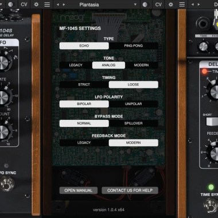
Task: Open the gear settings icon beside Plantasia
Action: point(36,5)
